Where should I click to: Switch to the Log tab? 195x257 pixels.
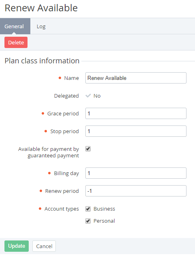41,26
